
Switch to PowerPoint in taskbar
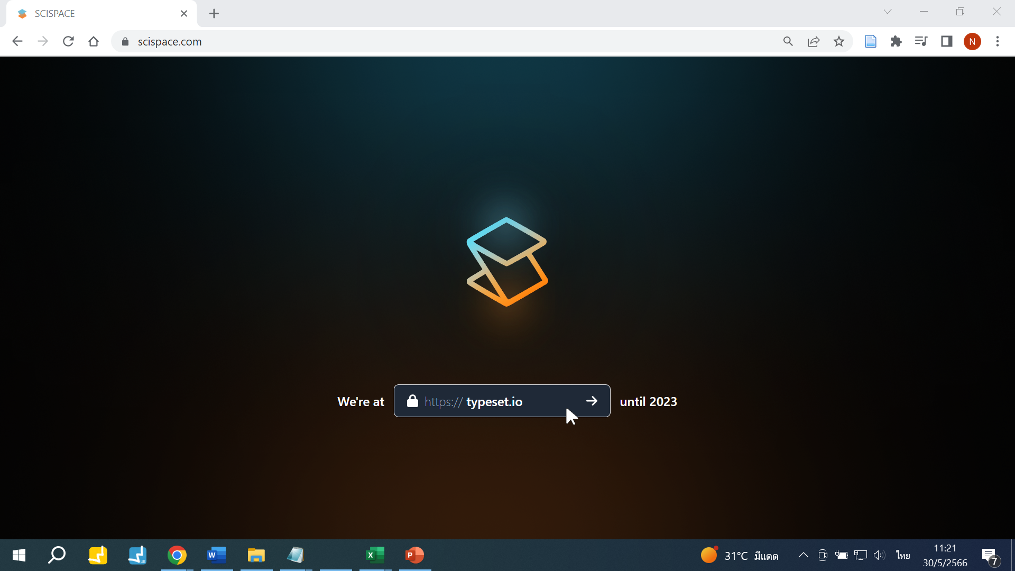[x=415, y=555]
